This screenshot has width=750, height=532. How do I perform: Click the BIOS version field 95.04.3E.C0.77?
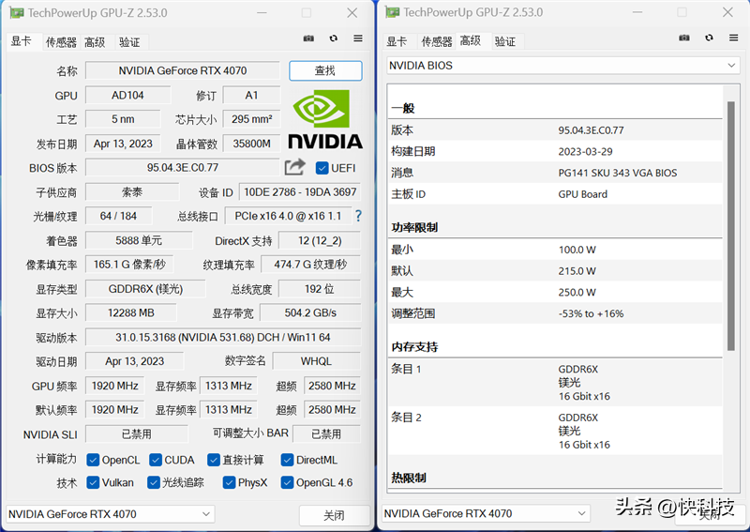[x=182, y=168]
